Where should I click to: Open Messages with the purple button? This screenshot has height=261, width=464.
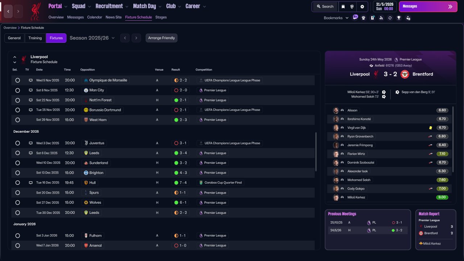pos(428,7)
